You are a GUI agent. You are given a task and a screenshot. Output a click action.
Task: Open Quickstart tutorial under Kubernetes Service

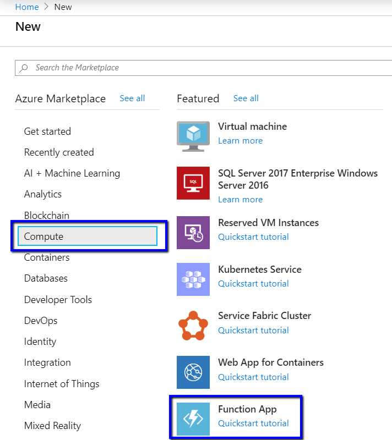(253, 284)
